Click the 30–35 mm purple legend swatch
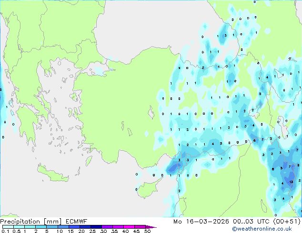 coord(107,227)
